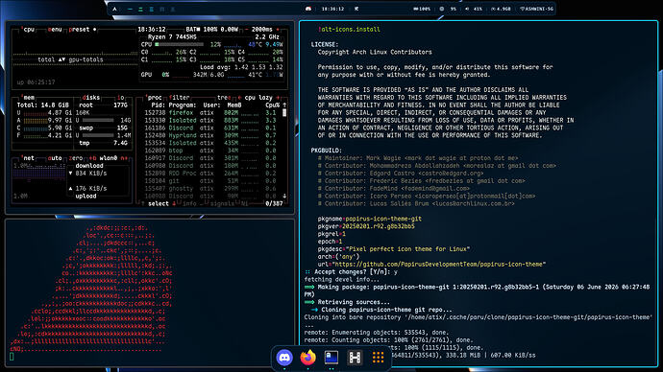Open battery 100% indicator in top bar
663x372 pixels.
coord(422,9)
